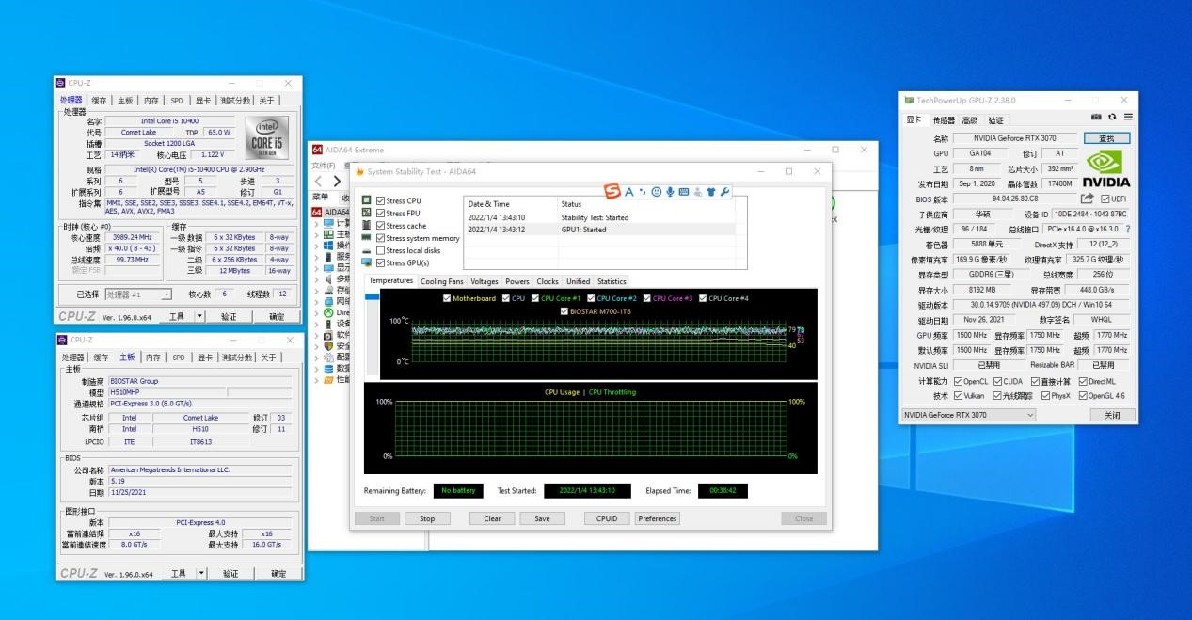Expand the last AIDA64 tree node with folder icon
Image resolution: width=1192 pixels, height=620 pixels.
click(317, 379)
